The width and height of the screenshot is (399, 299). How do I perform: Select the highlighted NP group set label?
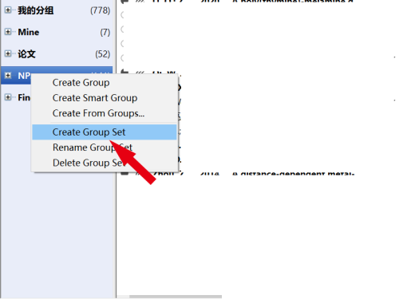point(24,76)
